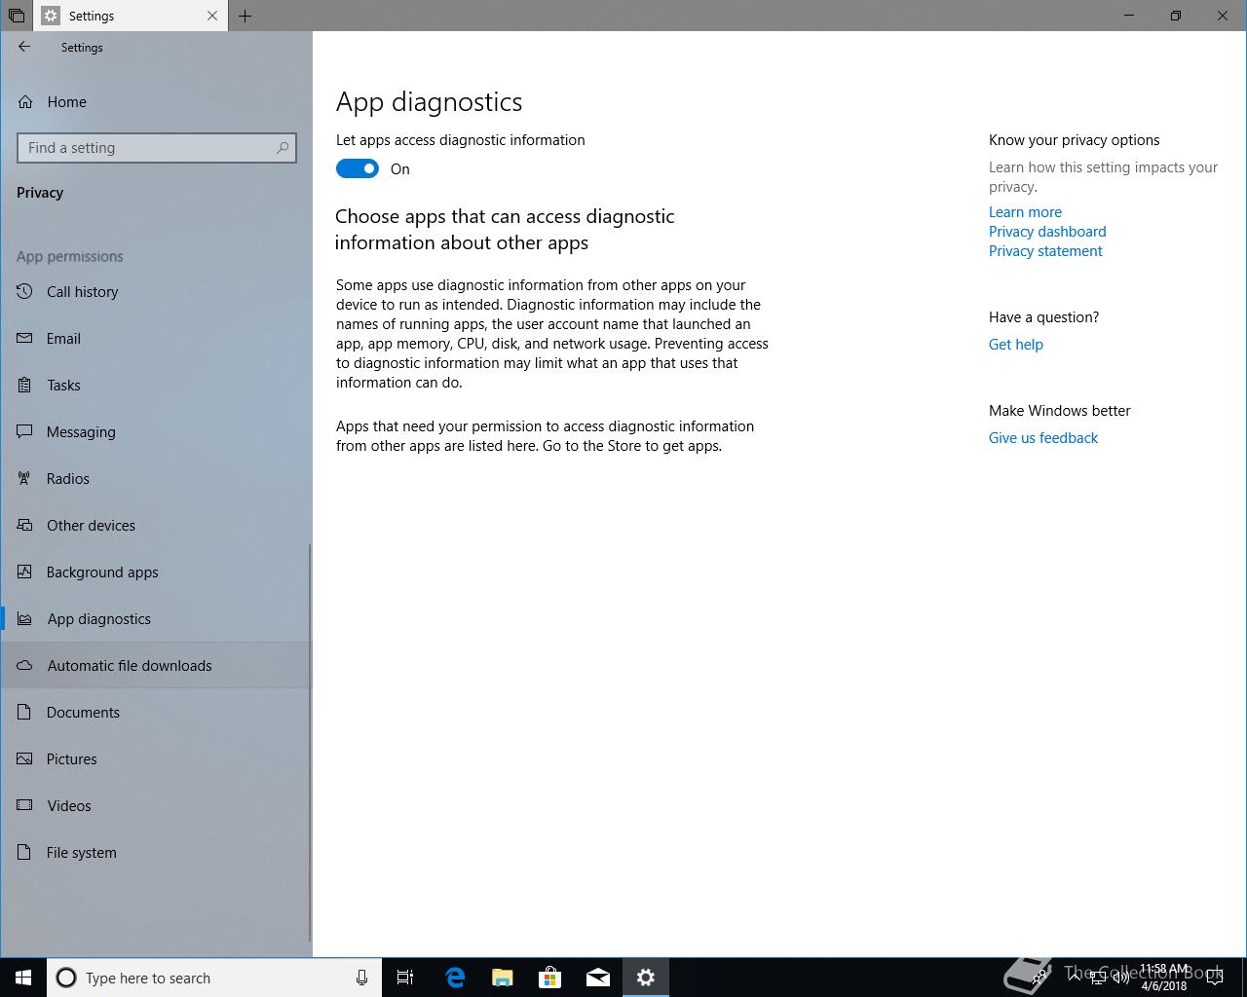
Task: Select Email in App permissions
Action: pos(156,338)
